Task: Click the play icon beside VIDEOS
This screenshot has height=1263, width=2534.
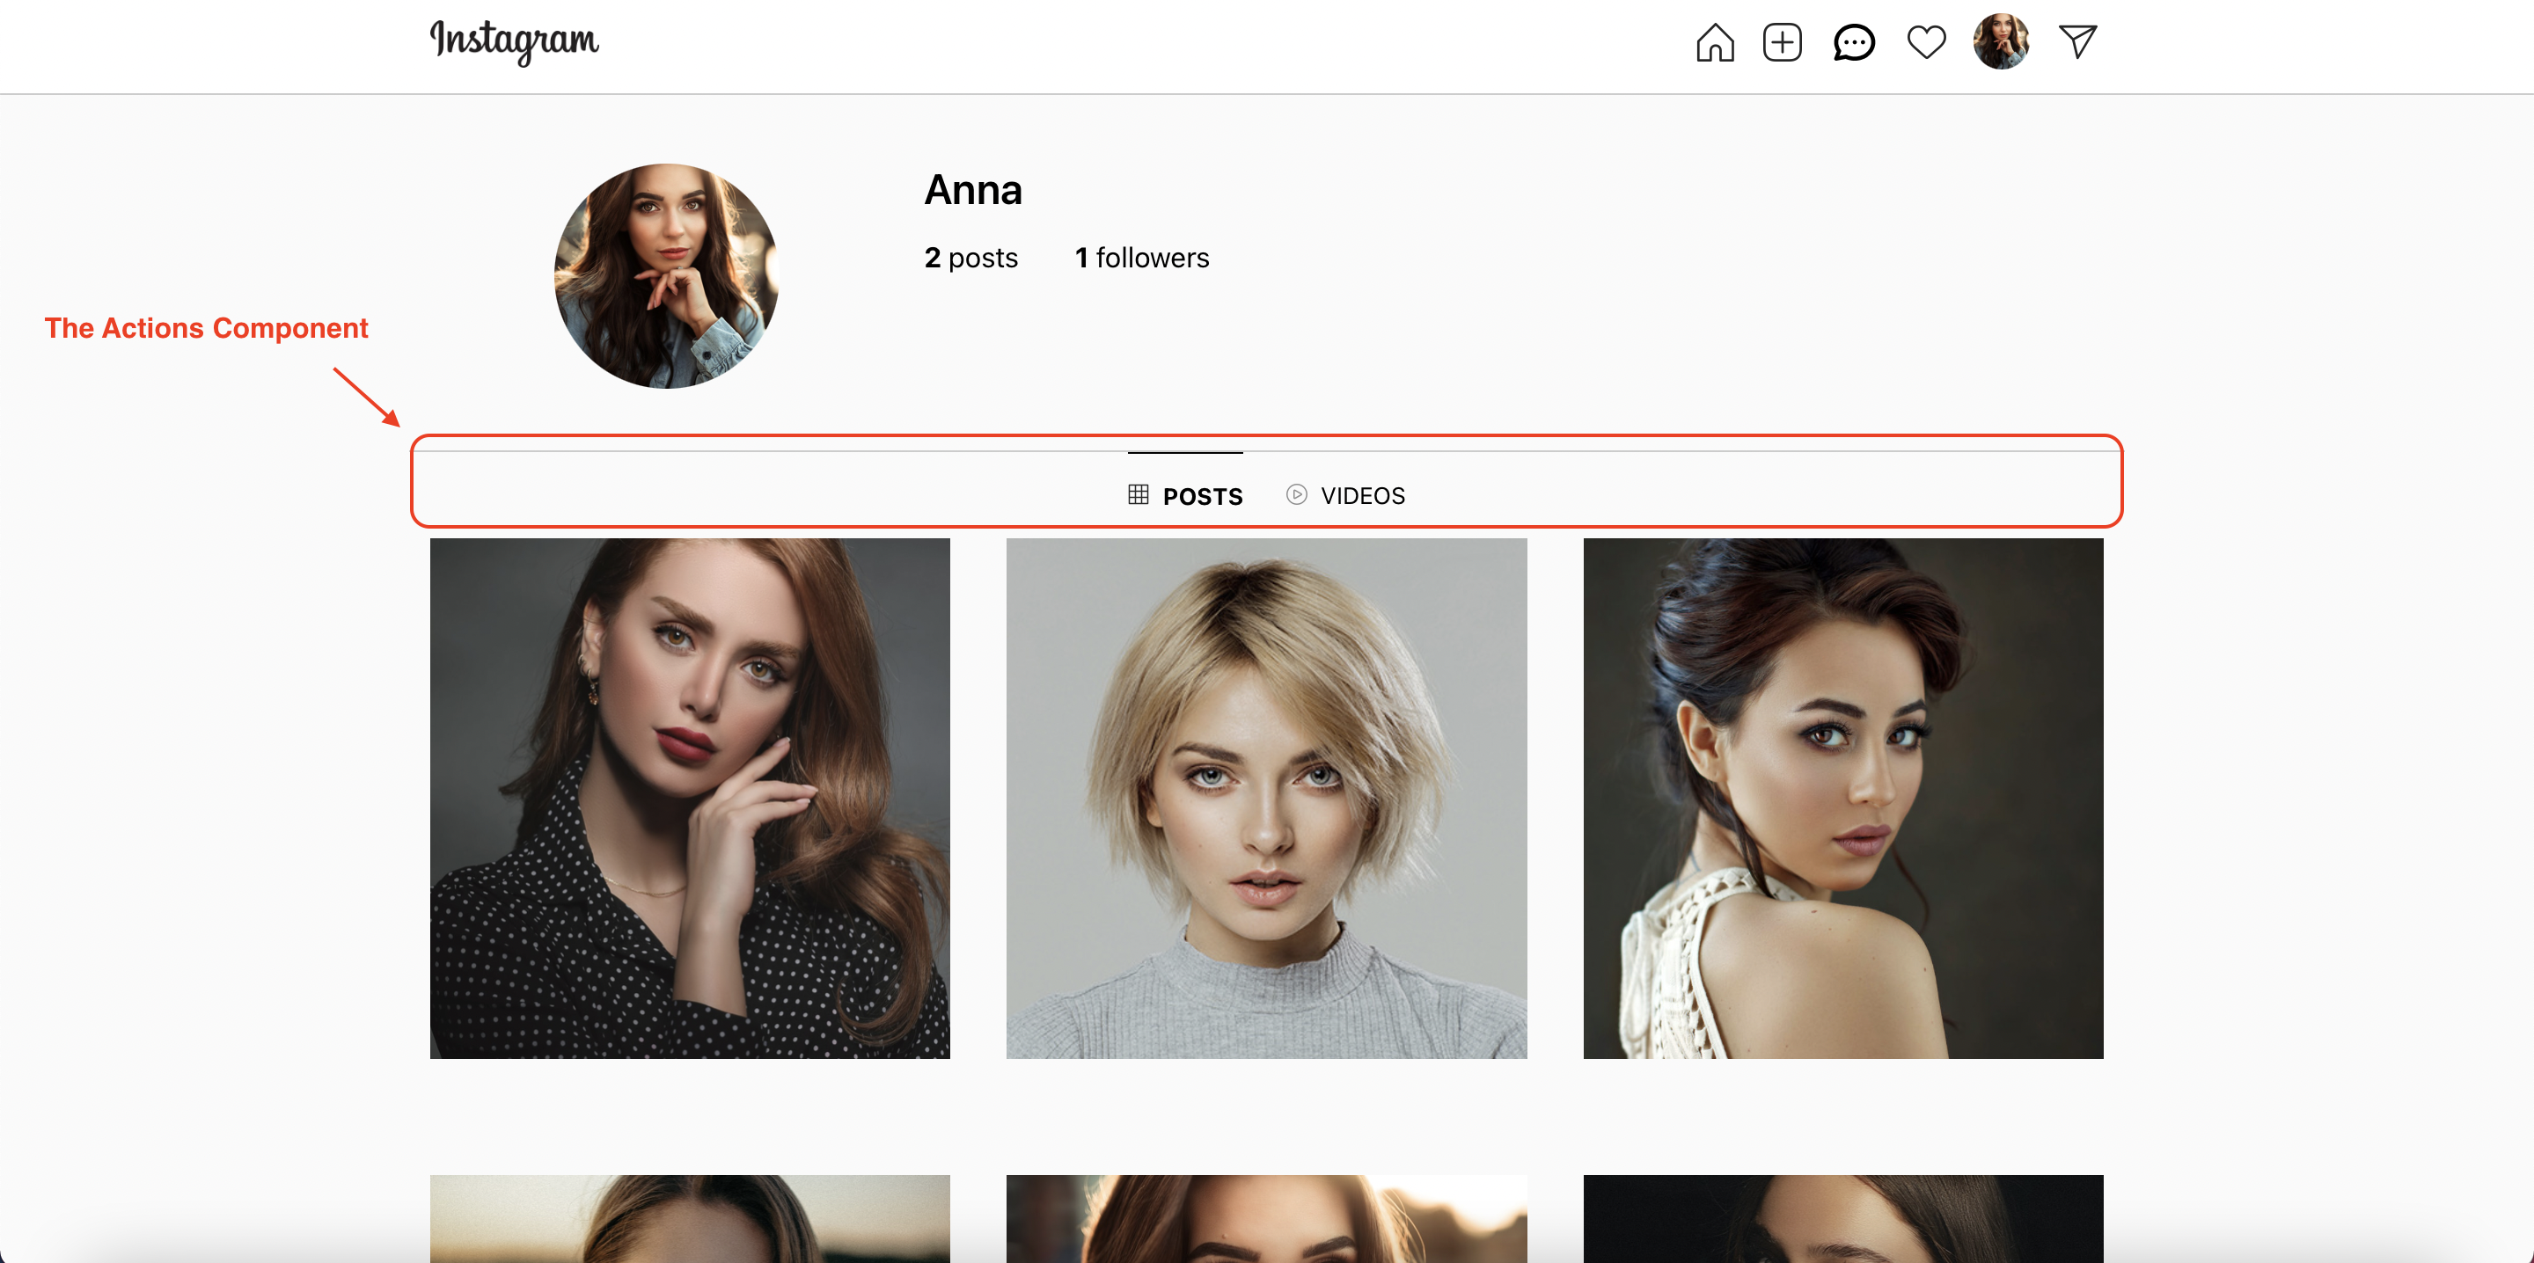Action: [x=1297, y=495]
